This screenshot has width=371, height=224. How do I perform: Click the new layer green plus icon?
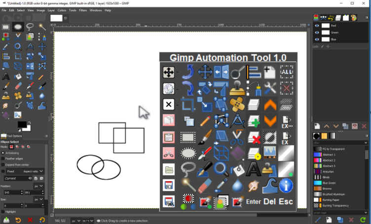[254, 121]
